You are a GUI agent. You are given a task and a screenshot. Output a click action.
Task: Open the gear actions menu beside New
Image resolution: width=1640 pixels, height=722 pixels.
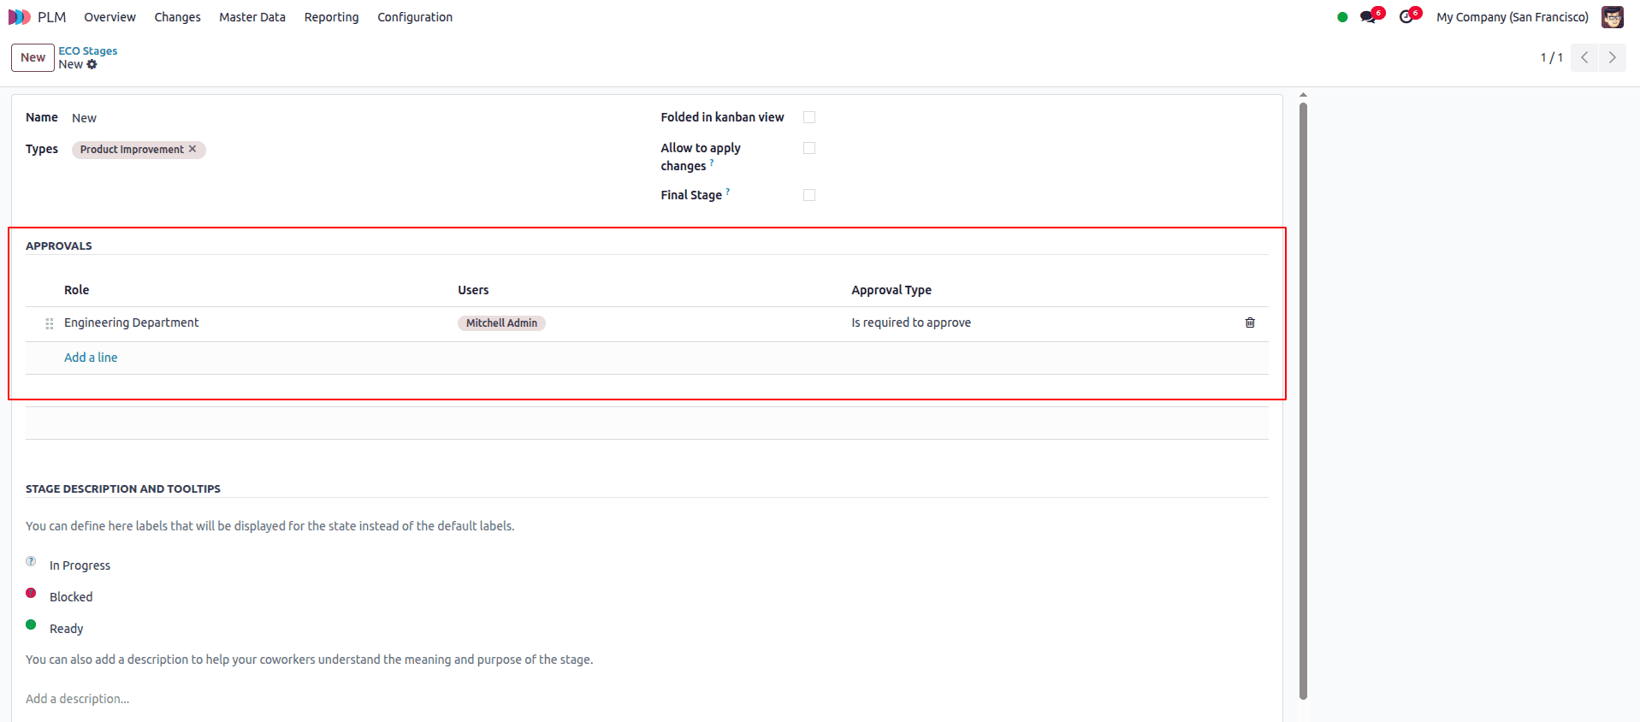[92, 65]
